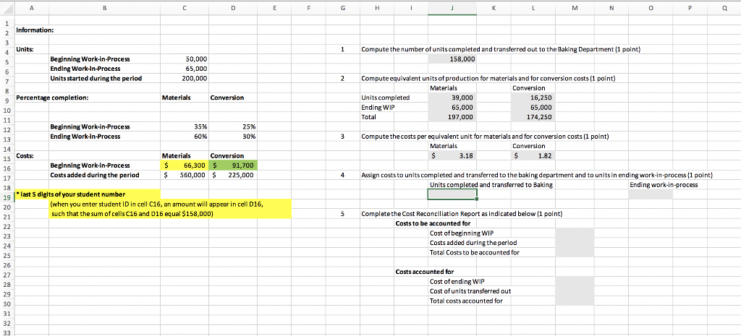Click the Cost of units transferred out label

click(470, 291)
